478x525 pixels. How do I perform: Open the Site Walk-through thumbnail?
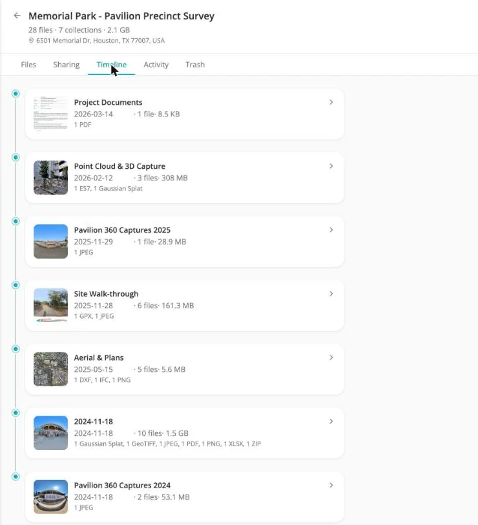[x=50, y=305]
